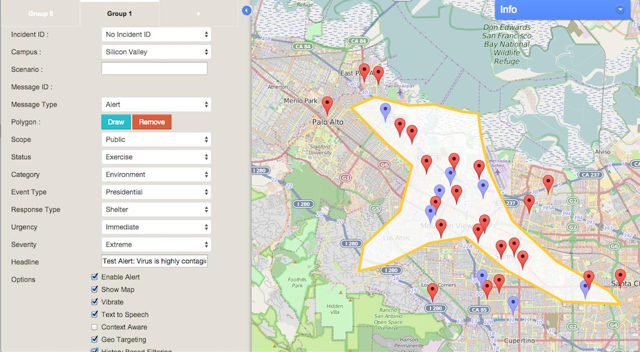Click the Alviso map label
The height and width of the screenshot is (352, 640).
[x=602, y=151]
